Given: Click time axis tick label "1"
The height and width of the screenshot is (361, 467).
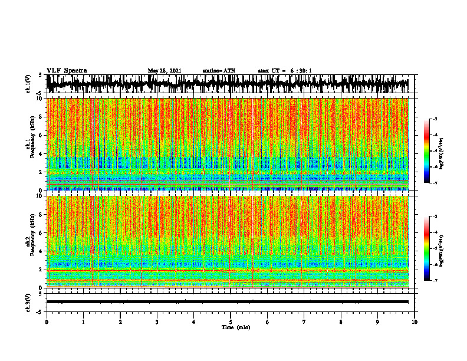Looking at the screenshot, I should [83, 322].
